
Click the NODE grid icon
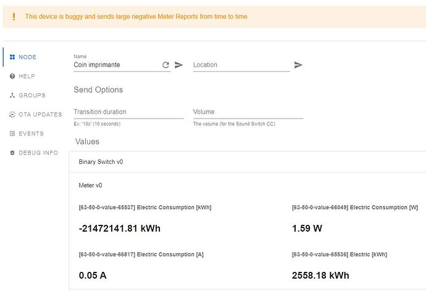[12, 57]
